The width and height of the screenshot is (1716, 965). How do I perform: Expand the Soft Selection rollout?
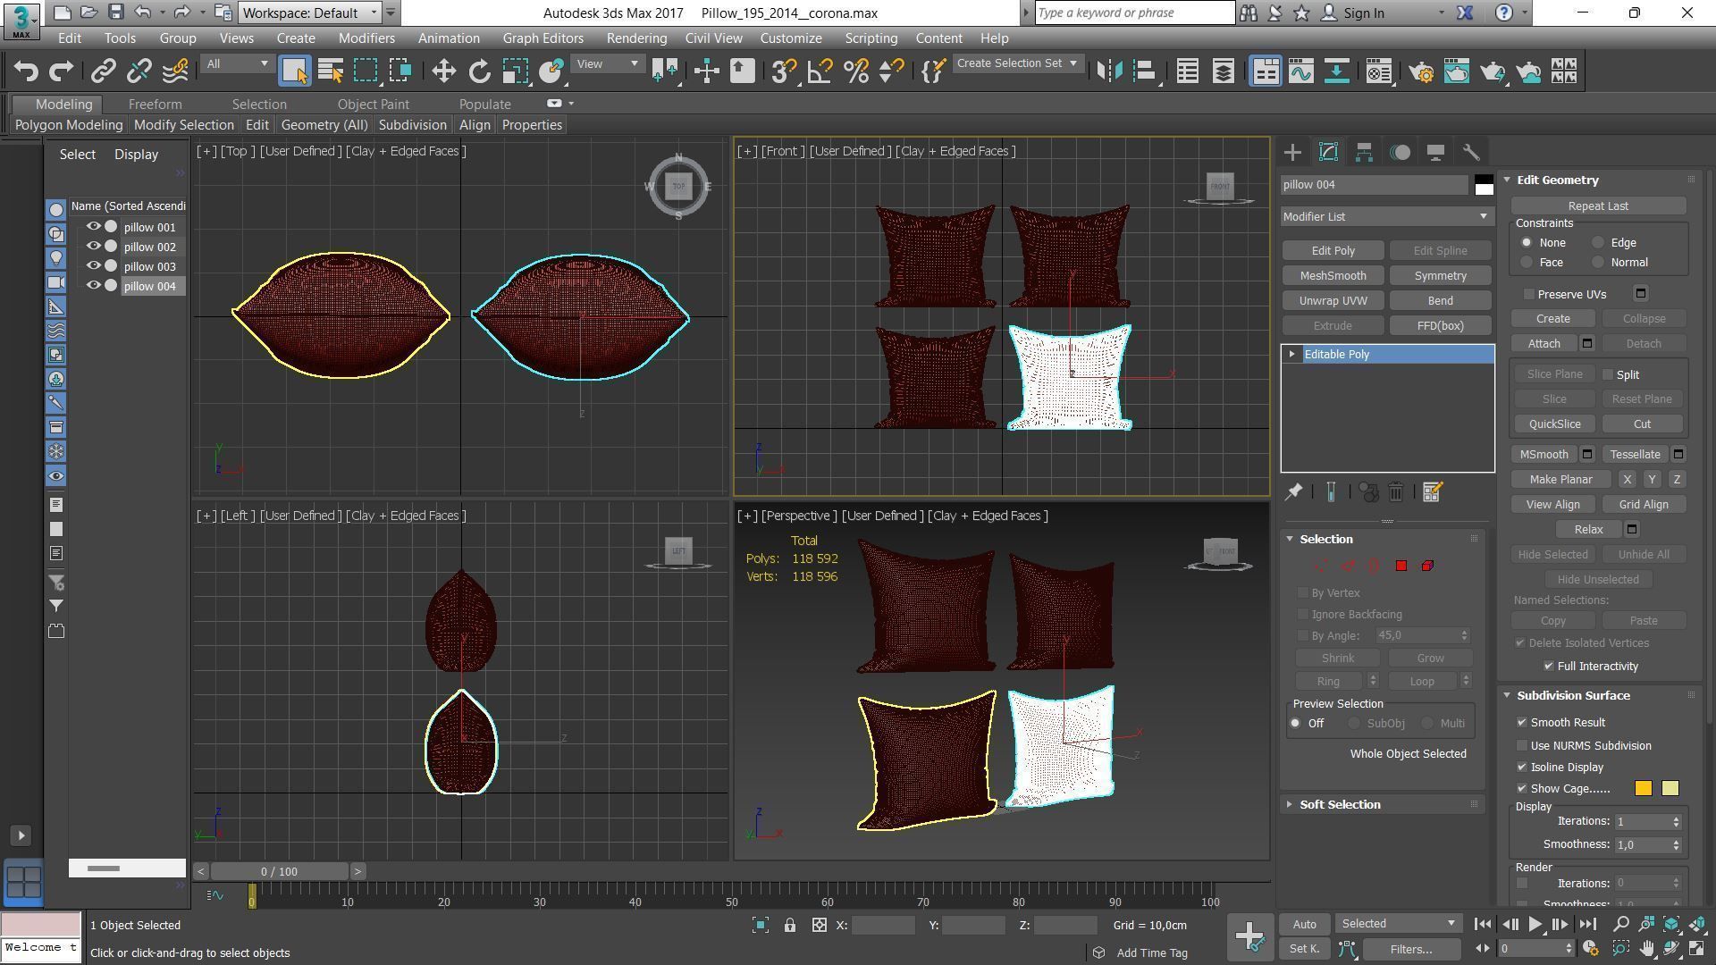click(1340, 805)
